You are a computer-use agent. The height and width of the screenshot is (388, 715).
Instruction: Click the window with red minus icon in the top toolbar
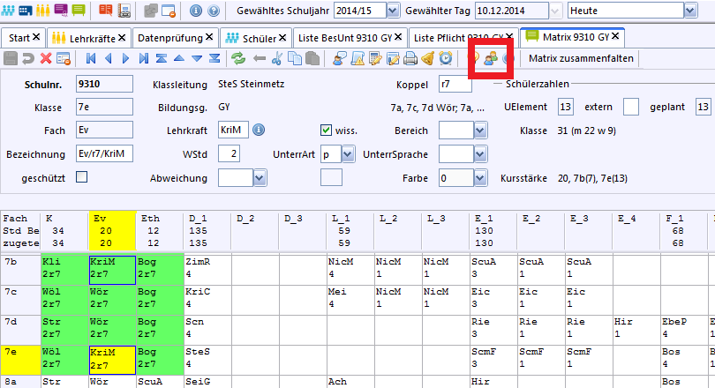coord(169,11)
